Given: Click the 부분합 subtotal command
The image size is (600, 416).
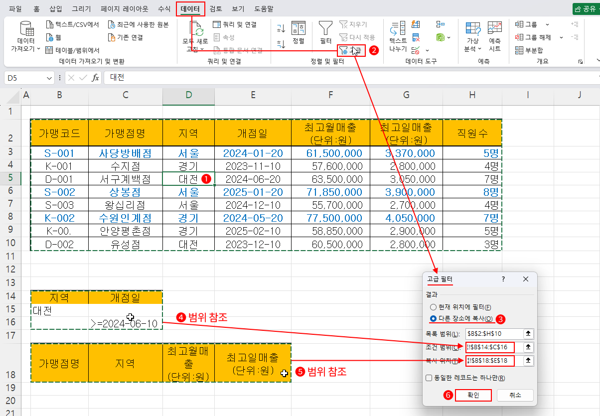Looking at the screenshot, I should coord(529,50).
